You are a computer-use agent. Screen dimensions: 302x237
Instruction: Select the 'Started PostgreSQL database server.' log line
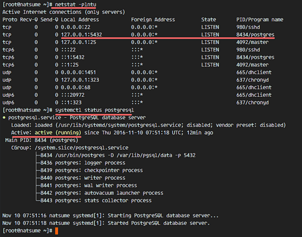pos(106,223)
